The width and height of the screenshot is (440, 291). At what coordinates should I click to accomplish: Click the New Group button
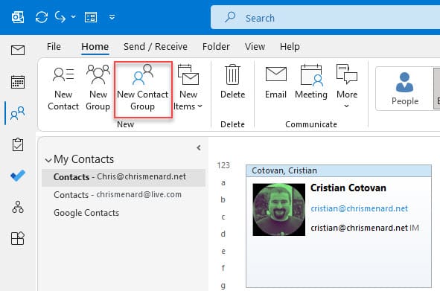tap(98, 89)
